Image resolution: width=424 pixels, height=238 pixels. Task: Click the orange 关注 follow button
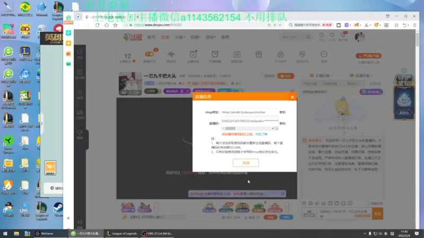point(286,76)
